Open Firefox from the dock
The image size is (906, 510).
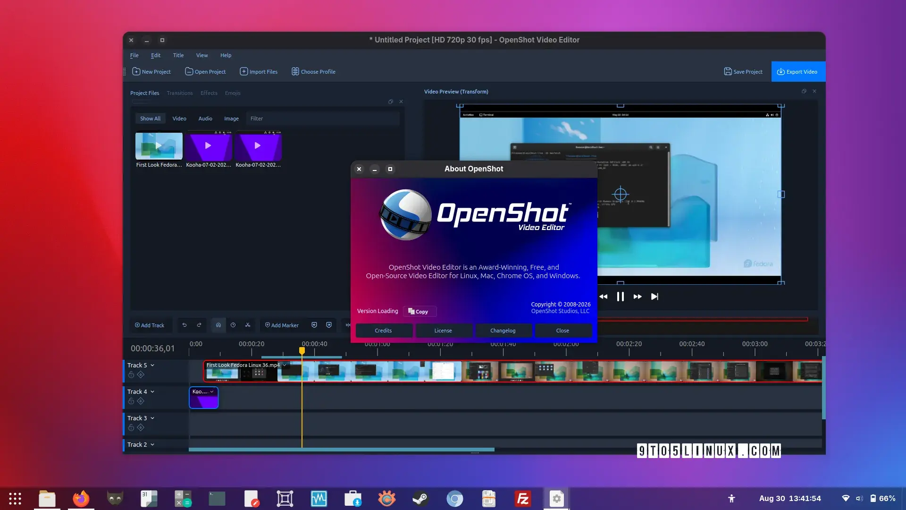[x=81, y=499]
